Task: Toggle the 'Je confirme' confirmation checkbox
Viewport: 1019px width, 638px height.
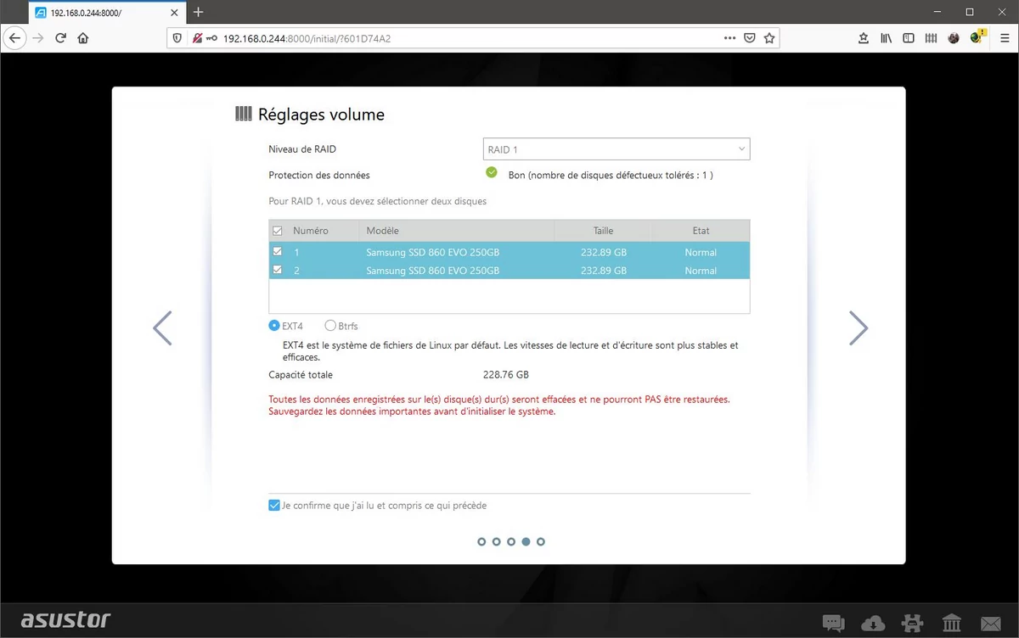Action: pos(273,506)
